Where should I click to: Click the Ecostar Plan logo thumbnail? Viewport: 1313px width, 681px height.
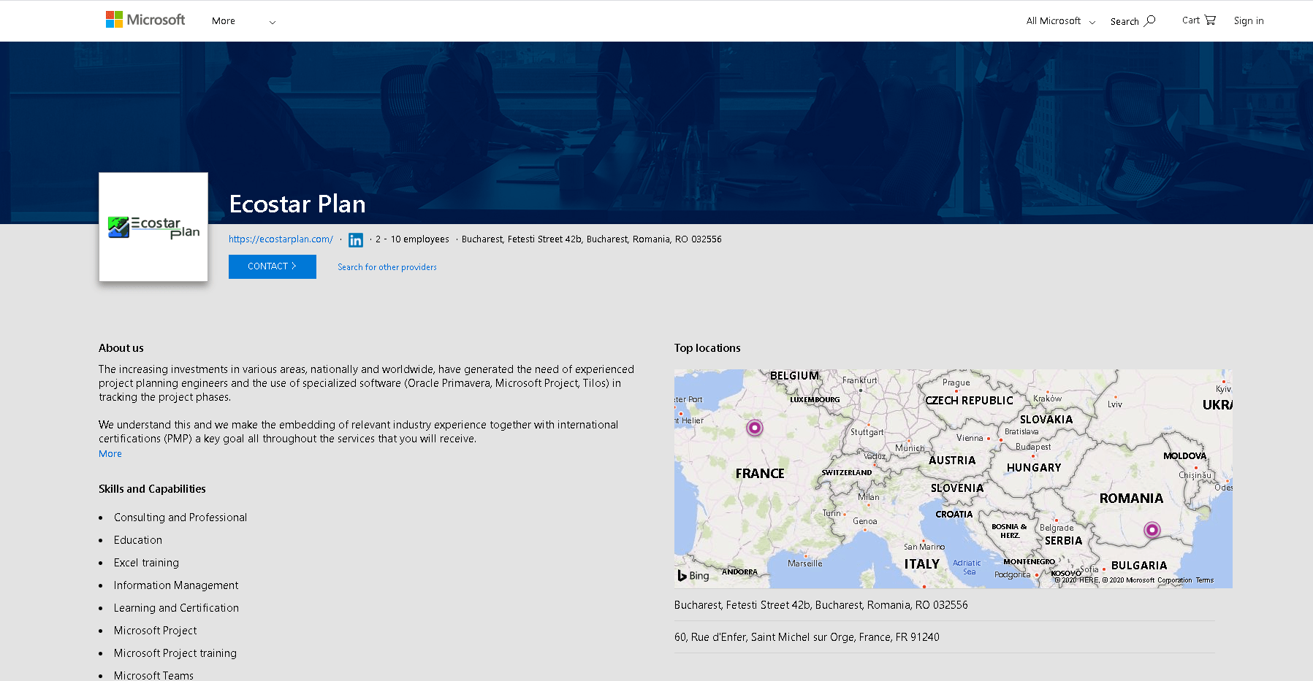coord(153,227)
